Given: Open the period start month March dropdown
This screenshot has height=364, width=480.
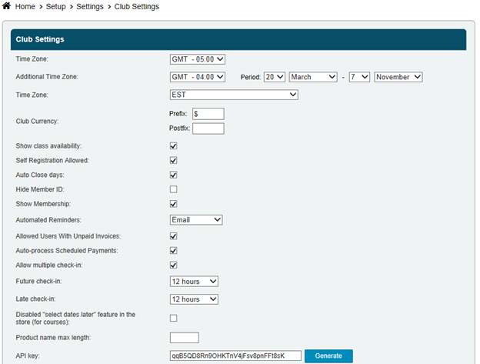Looking at the screenshot, I should pos(313,77).
